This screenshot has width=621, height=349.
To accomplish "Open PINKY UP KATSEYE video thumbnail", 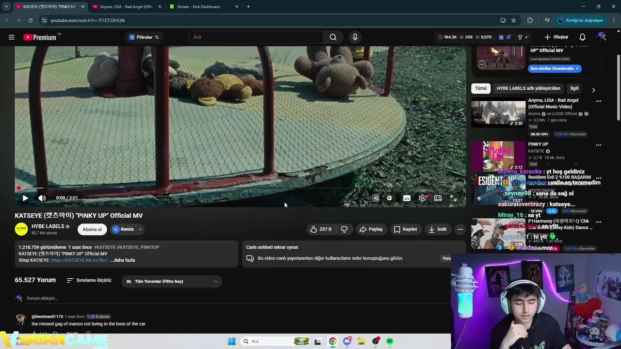I will [498, 156].
